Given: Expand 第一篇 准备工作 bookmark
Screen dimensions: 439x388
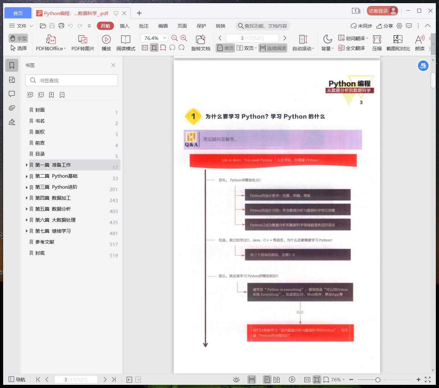Looking at the screenshot, I should (x=27, y=165).
